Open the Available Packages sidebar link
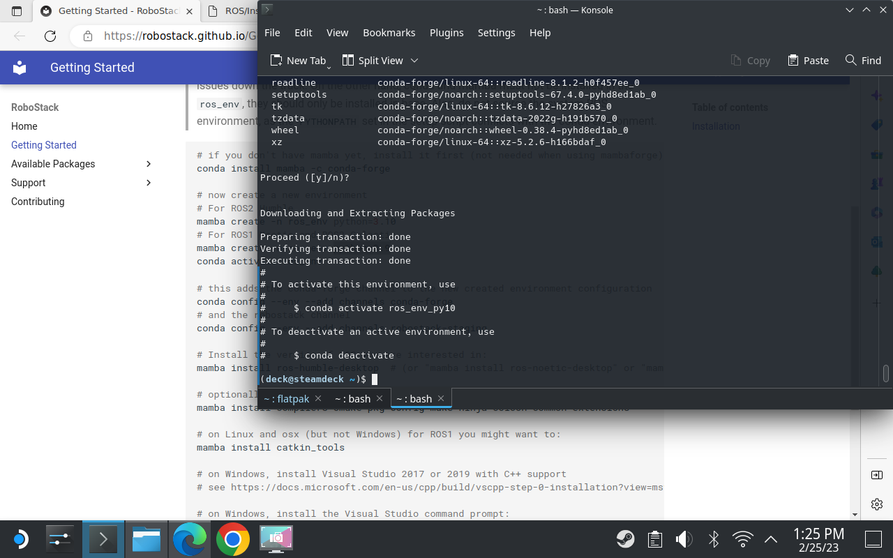This screenshot has width=893, height=558. click(x=53, y=164)
